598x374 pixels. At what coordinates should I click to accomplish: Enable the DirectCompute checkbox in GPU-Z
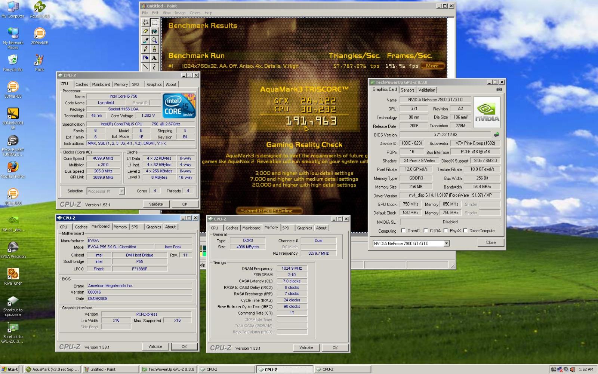465,231
